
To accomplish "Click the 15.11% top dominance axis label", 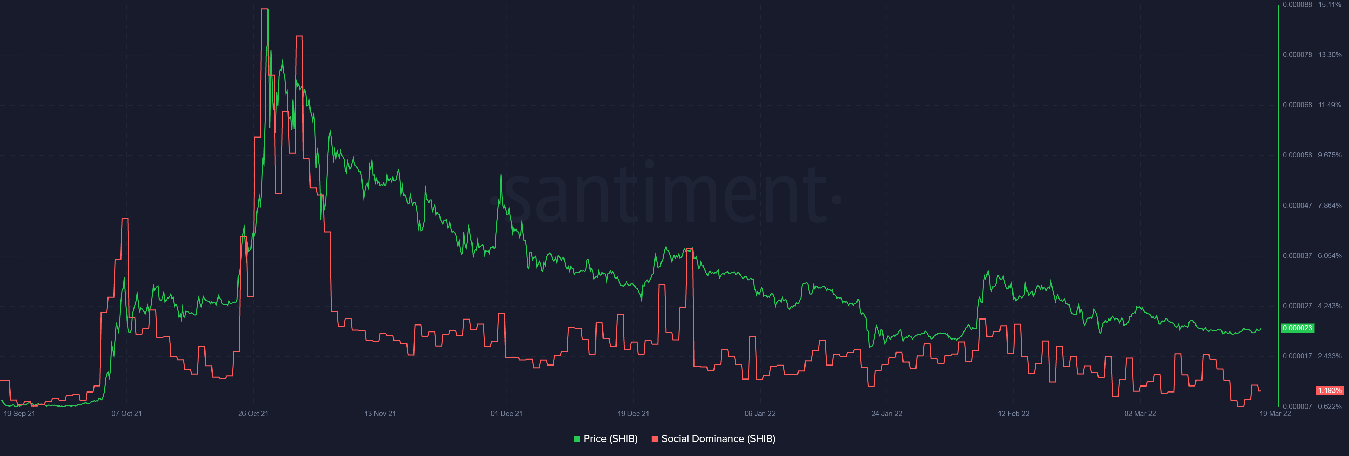I will click(x=1330, y=5).
